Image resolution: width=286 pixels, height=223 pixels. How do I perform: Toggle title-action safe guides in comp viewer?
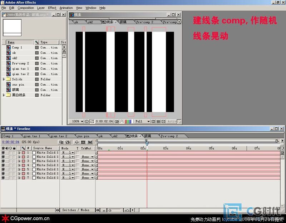87,121
